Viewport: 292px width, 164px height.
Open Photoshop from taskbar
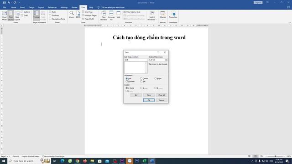137,161
